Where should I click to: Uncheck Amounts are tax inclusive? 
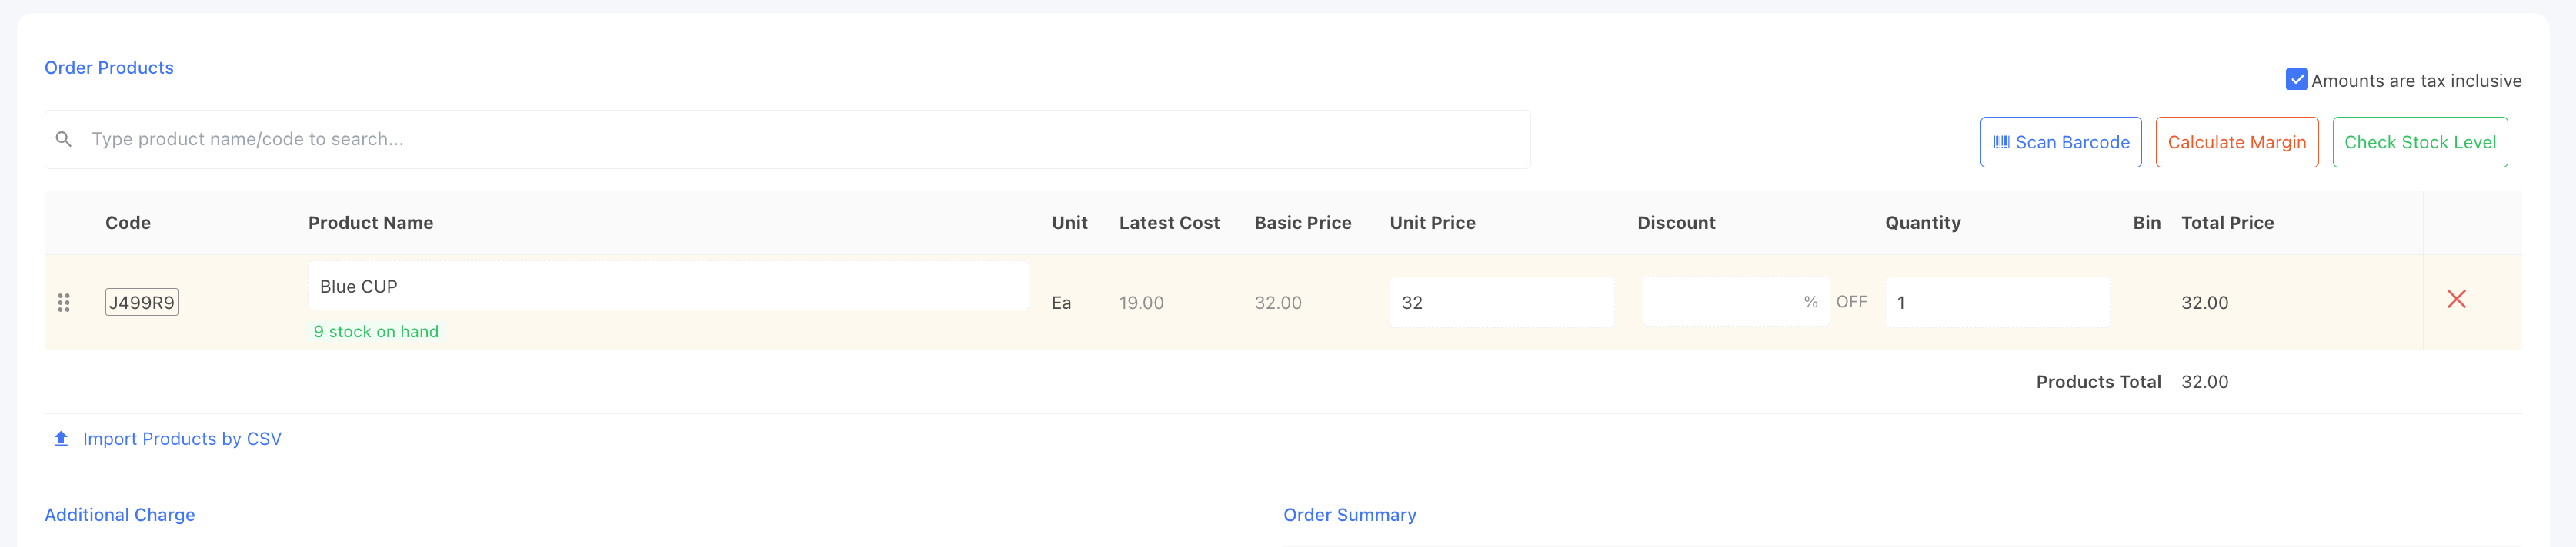click(x=2297, y=80)
